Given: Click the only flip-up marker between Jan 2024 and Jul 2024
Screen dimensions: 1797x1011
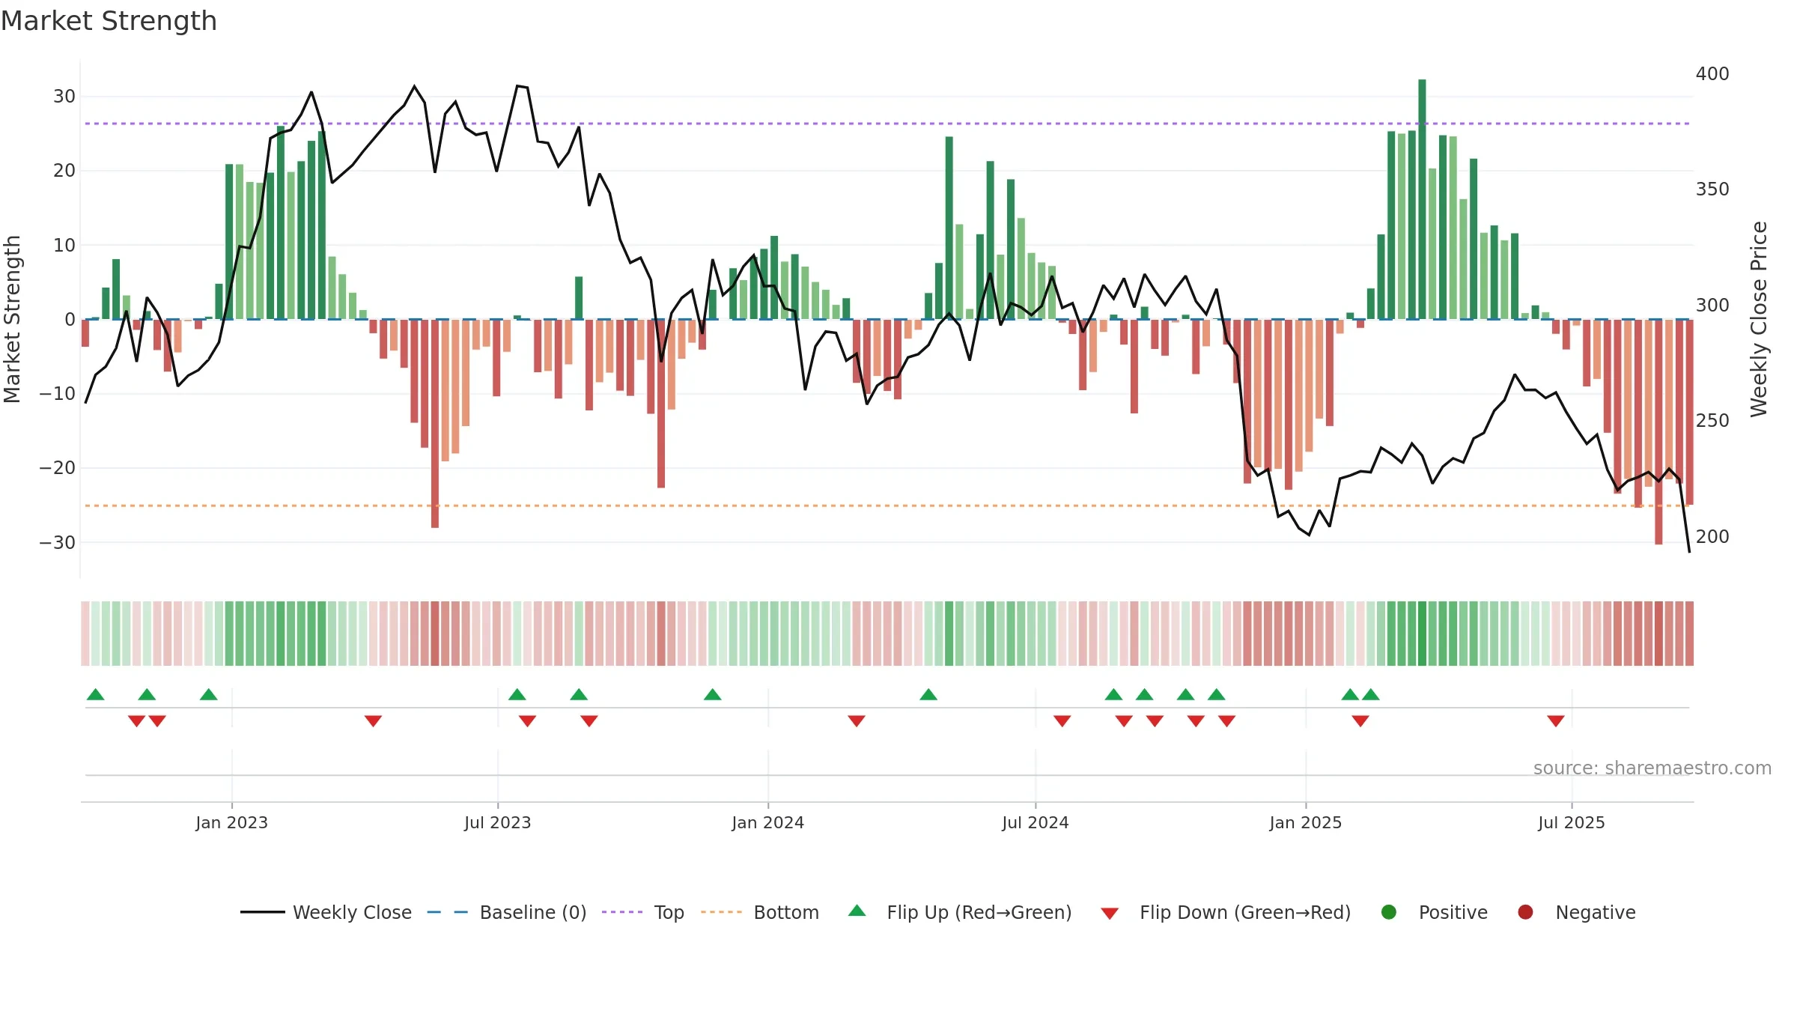Looking at the screenshot, I should pos(928,694).
